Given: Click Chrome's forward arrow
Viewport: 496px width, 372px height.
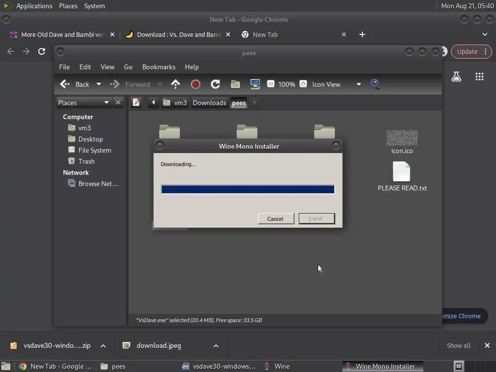Looking at the screenshot, I should click(26, 51).
